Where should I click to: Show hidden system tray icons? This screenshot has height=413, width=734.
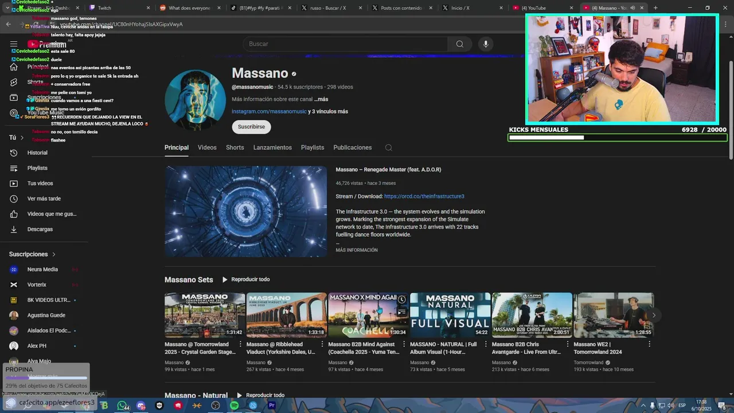pos(643,406)
